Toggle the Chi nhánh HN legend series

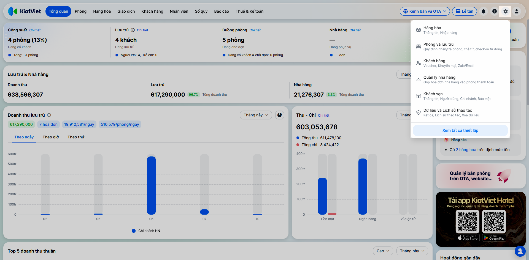coord(146,231)
